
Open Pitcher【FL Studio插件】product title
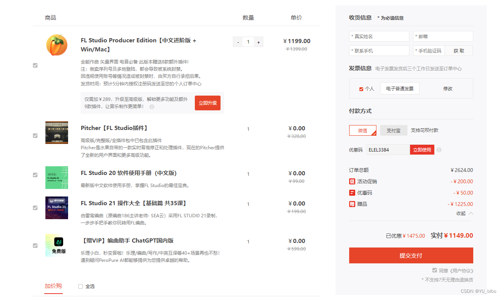[115, 128]
